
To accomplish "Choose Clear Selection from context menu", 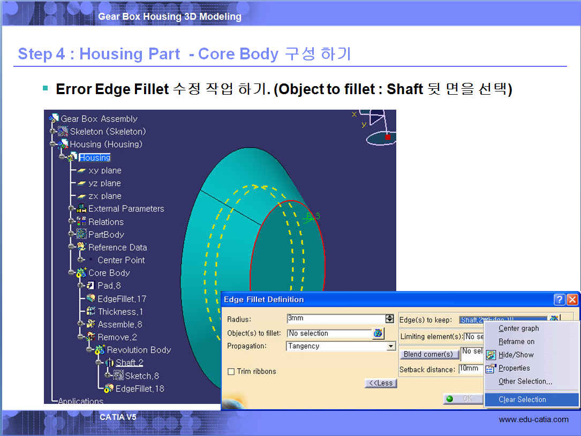I will tap(522, 400).
